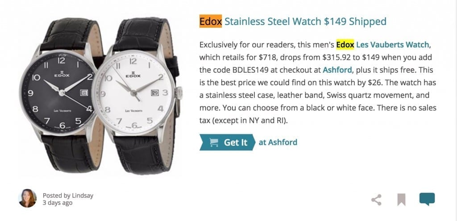This screenshot has height=221, width=457.
Task: Follow the Ashford link in the description
Action: pos(337,70)
